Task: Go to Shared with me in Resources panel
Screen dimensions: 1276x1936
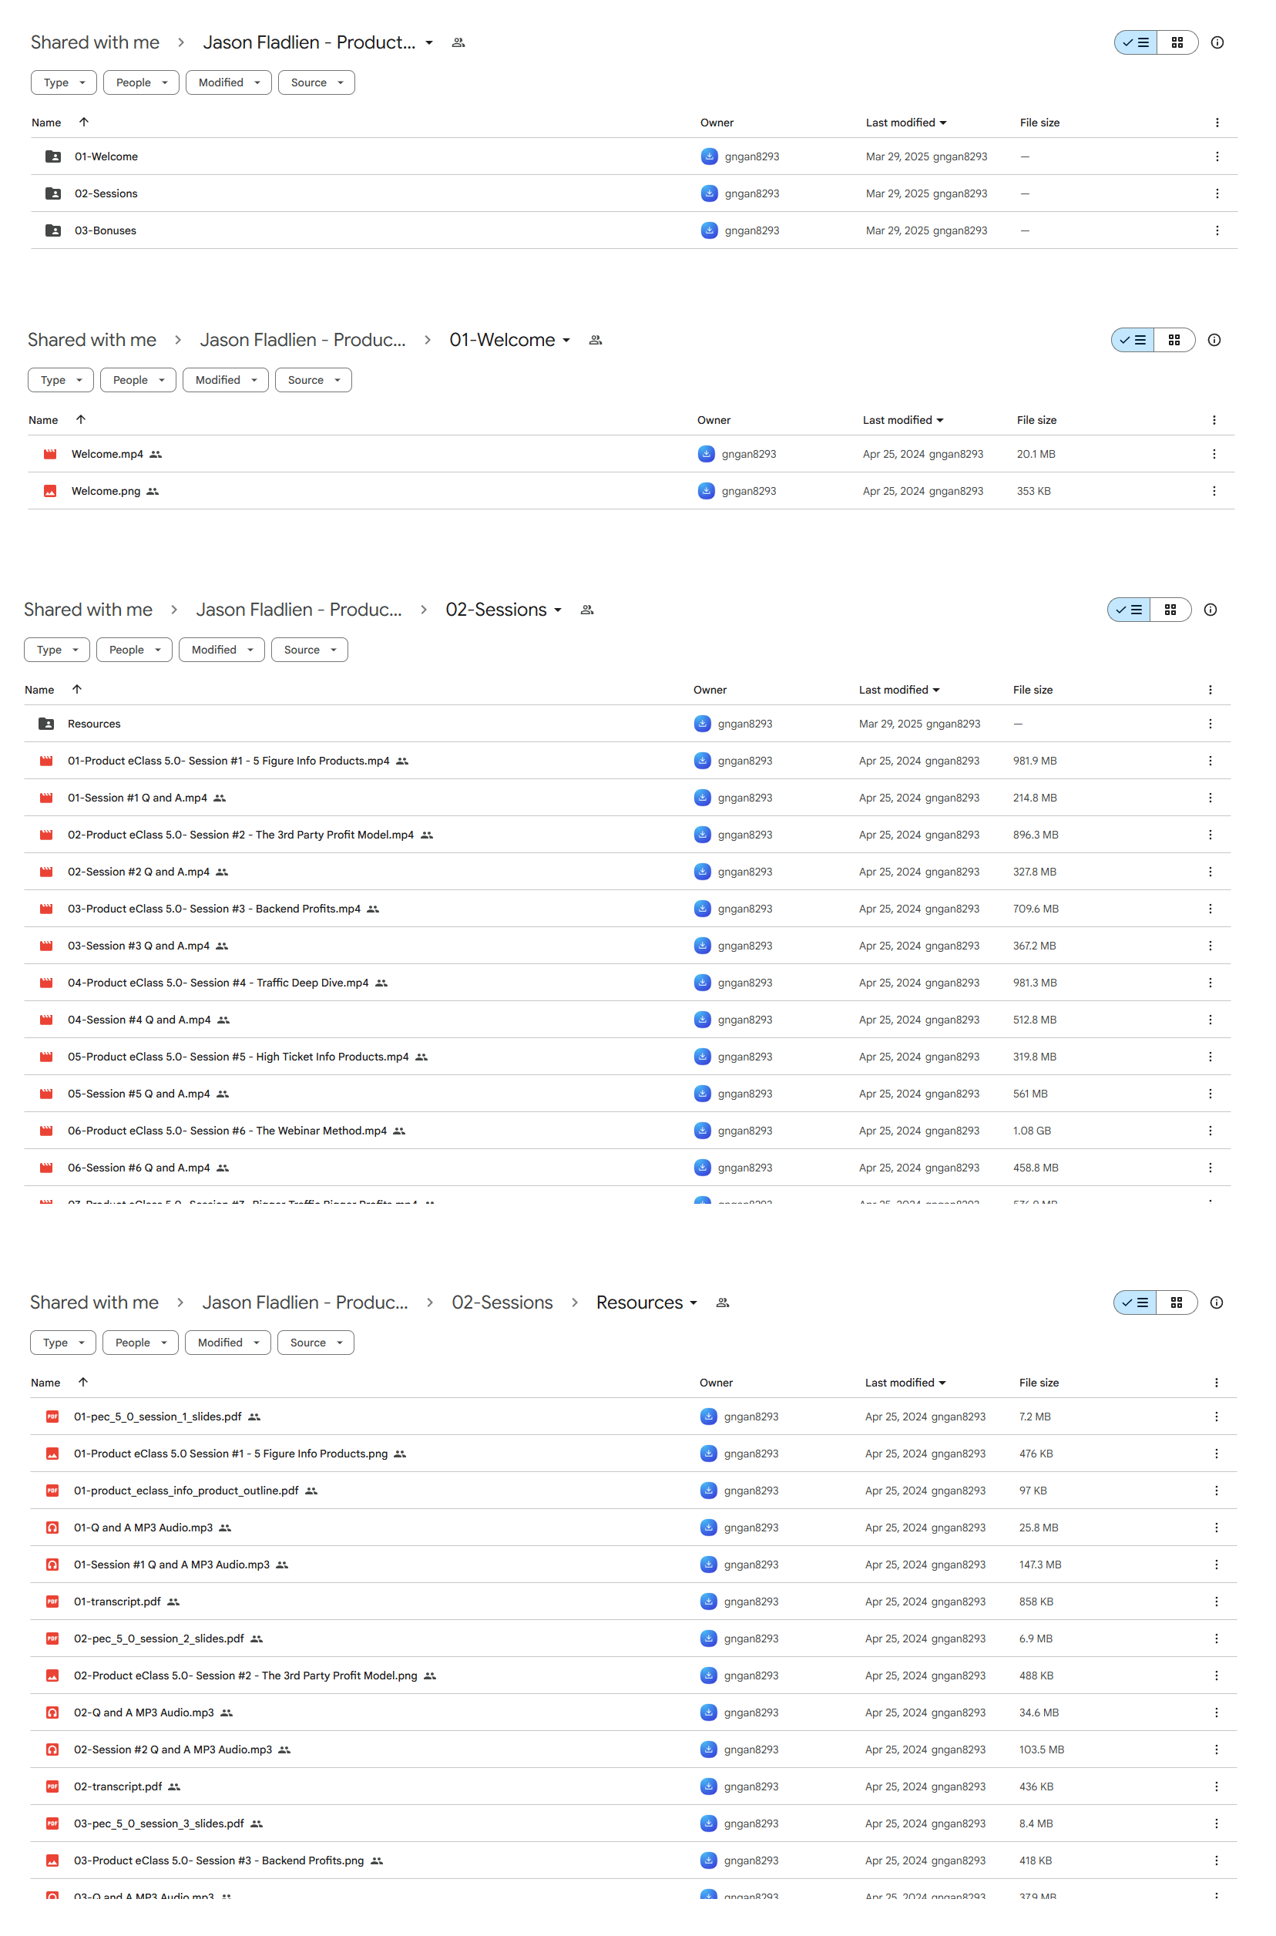Action: (95, 1302)
